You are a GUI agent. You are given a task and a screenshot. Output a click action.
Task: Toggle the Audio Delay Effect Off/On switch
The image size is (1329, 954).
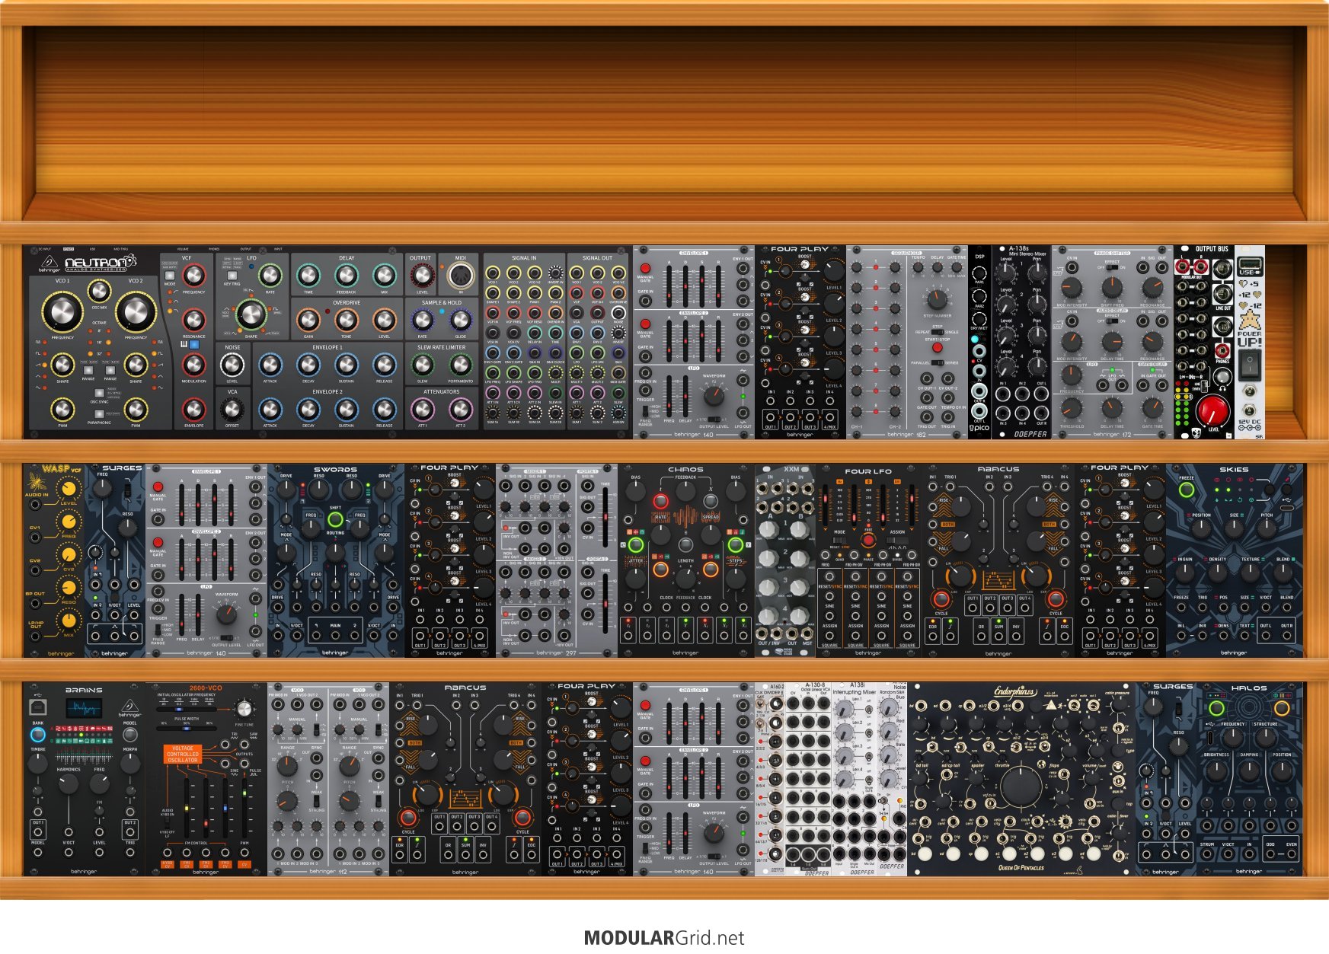pyautogui.click(x=1112, y=321)
